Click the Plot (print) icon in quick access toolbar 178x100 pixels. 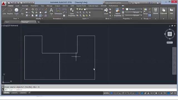pyautogui.click(x=21, y=3)
